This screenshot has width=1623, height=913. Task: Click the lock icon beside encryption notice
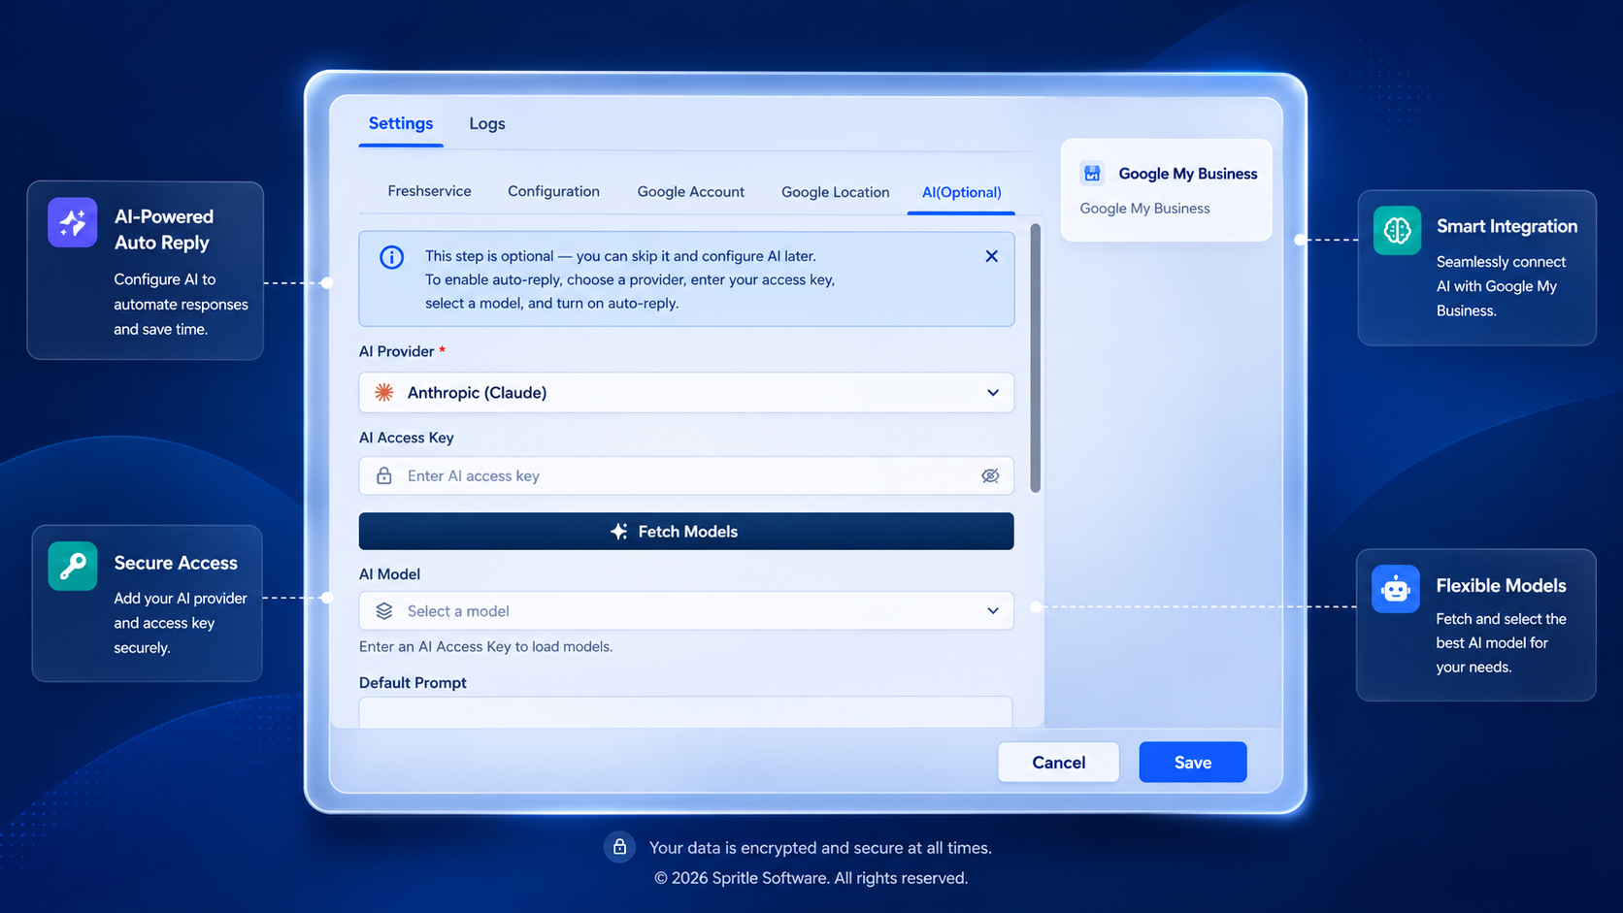[619, 847]
